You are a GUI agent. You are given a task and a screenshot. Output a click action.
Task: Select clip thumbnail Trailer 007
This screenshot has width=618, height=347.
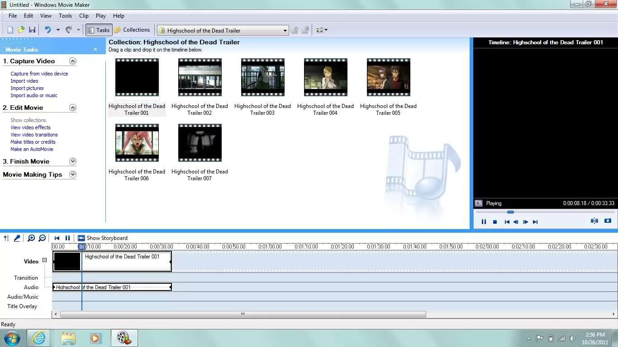click(x=200, y=143)
